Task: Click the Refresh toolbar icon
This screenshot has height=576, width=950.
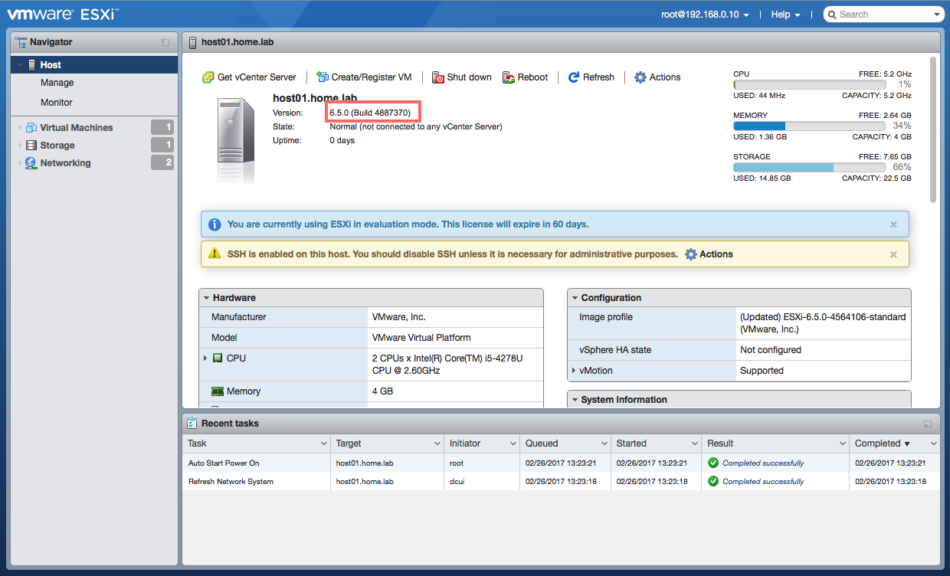Action: [x=574, y=77]
